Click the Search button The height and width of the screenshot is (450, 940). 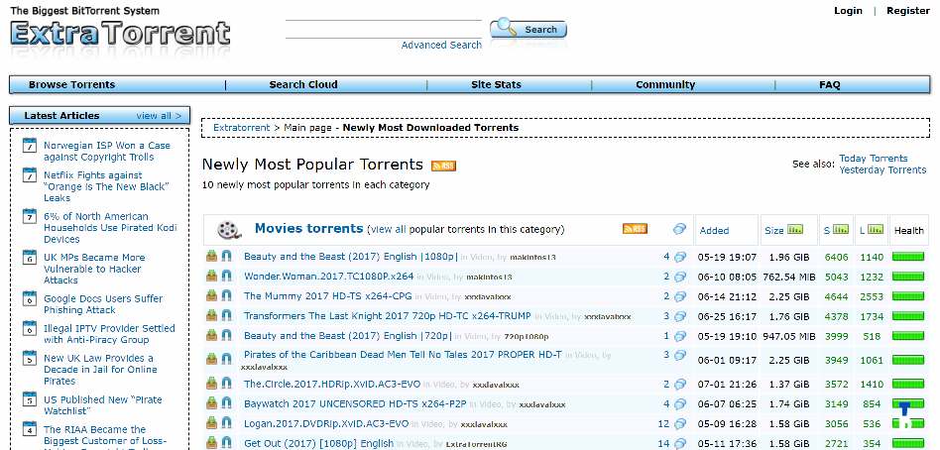529,29
